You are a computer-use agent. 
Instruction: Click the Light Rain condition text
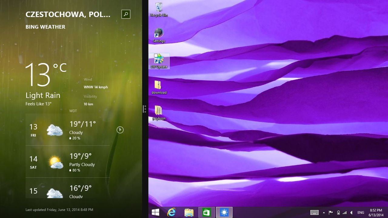pos(43,95)
